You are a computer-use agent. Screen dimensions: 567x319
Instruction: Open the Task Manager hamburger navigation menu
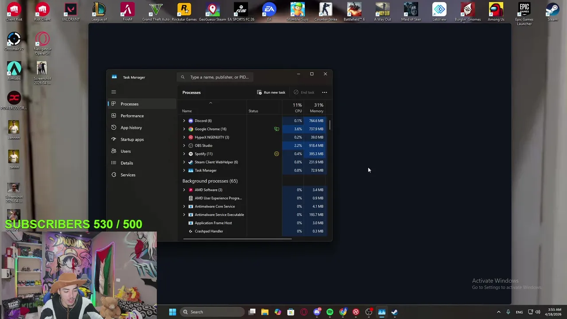click(x=113, y=92)
